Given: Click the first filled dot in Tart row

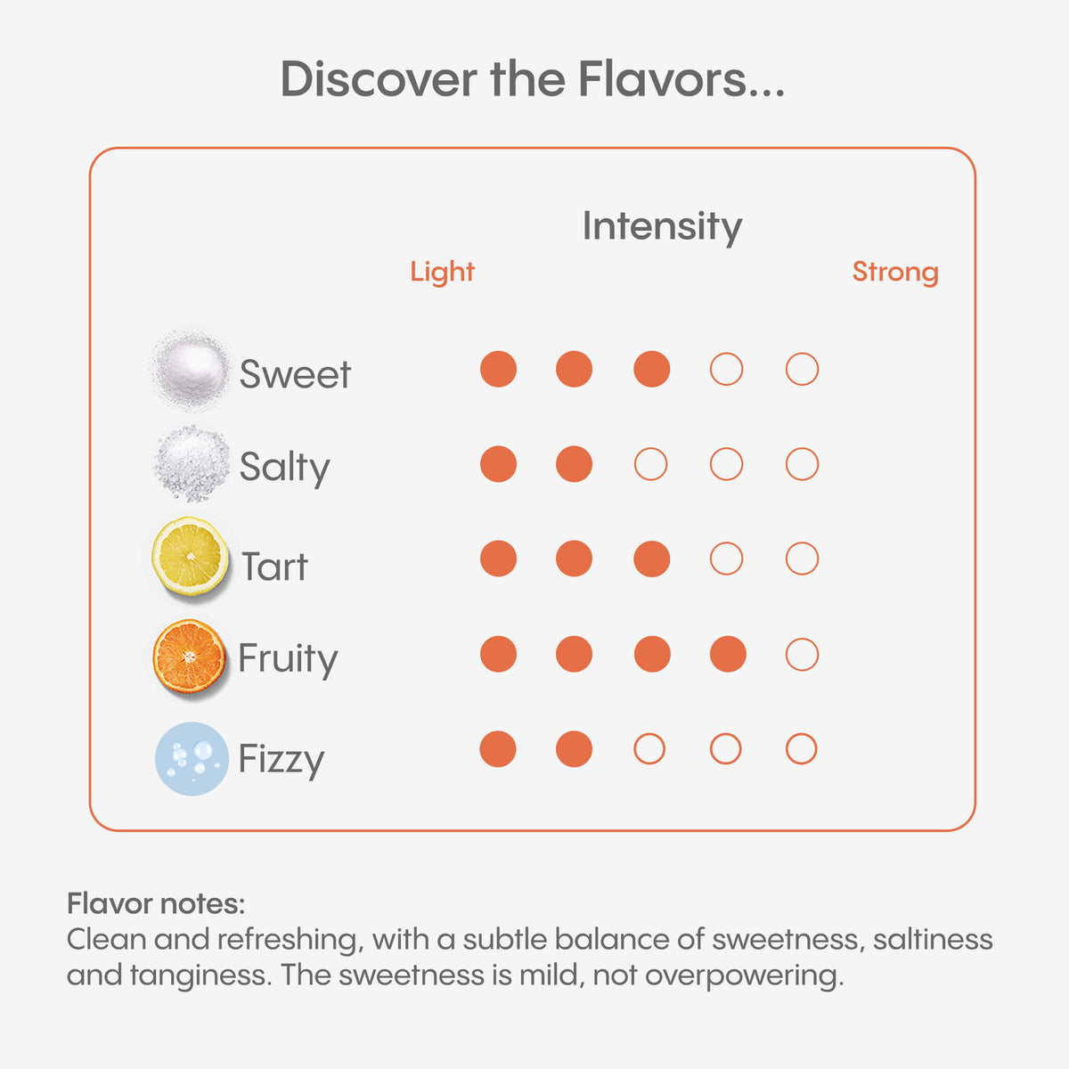Looking at the screenshot, I should click(498, 559).
